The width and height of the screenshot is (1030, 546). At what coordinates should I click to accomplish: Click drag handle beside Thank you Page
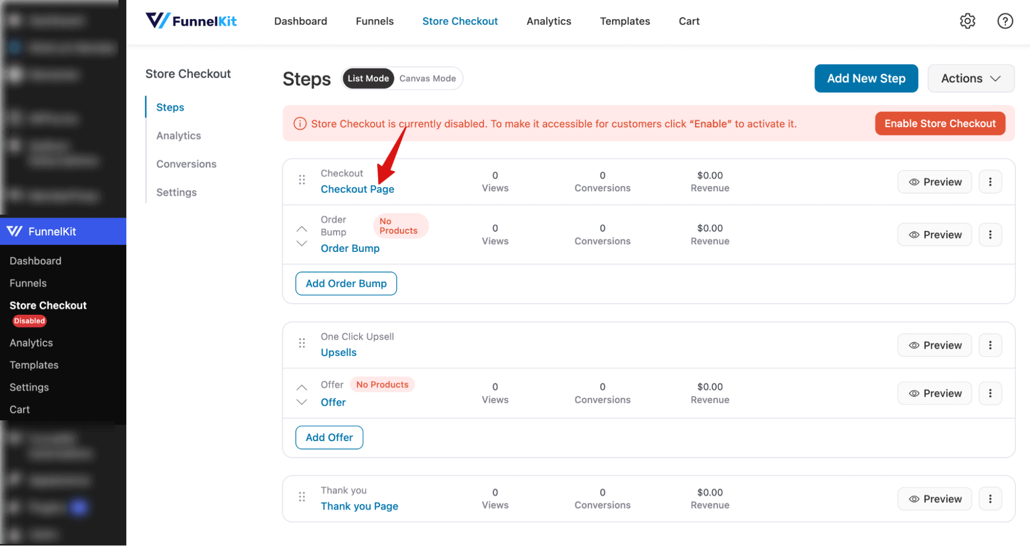[x=302, y=497]
